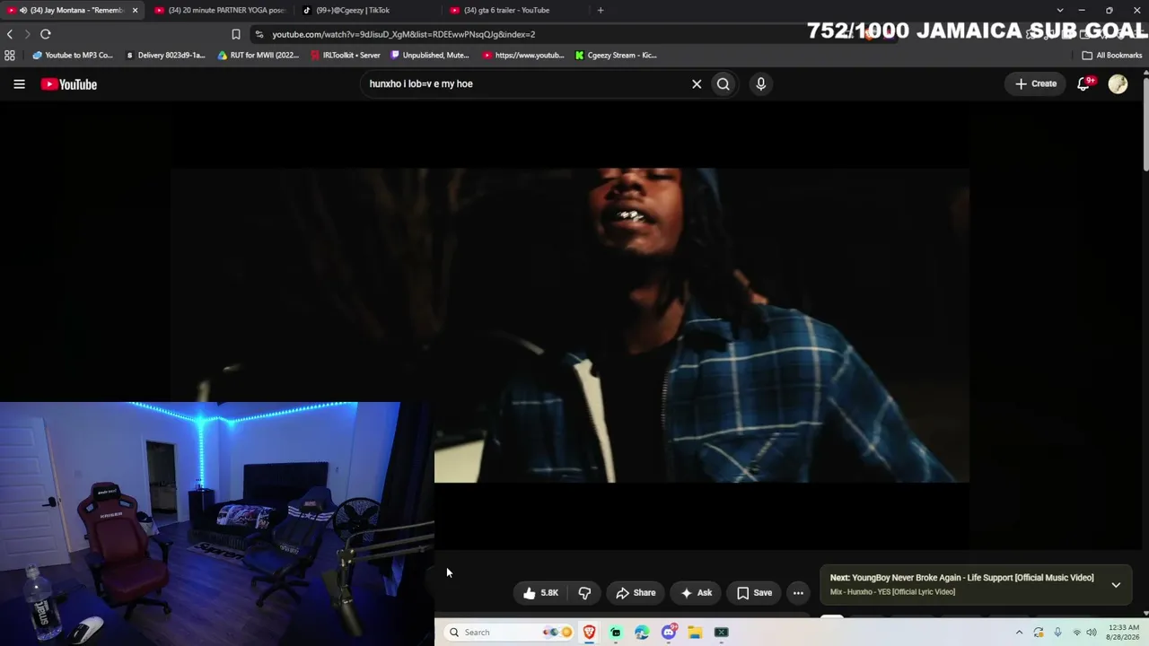Open the YouTube notifications bell

pos(1084,83)
